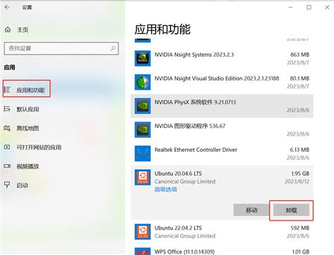Open the 默认应用 menu item
The width and height of the screenshot is (334, 255).
(27, 109)
